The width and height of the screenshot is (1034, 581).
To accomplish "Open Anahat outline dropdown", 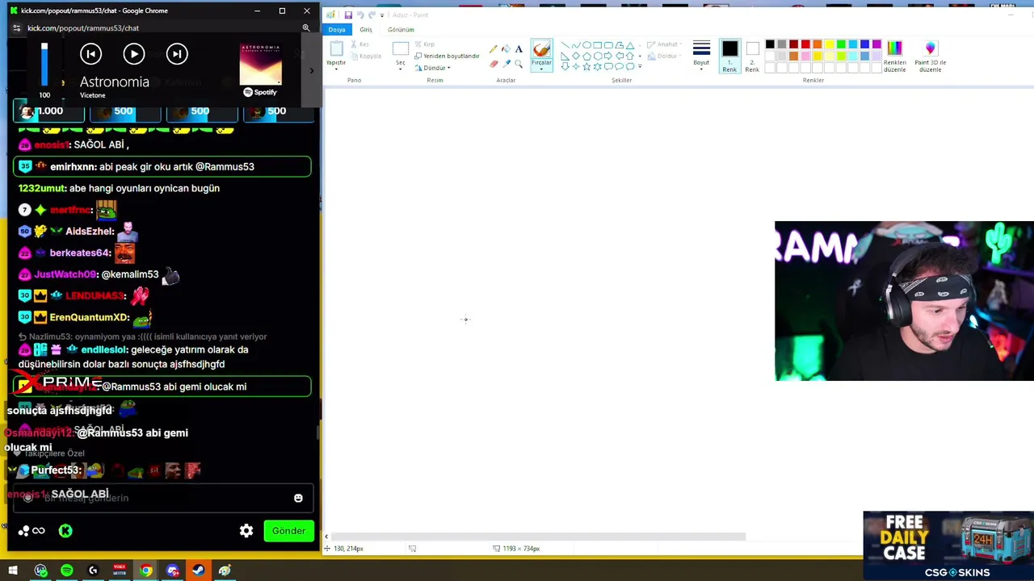I will (663, 44).
